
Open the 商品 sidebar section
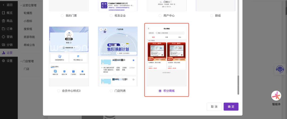pyautogui.click(x=7, y=21)
